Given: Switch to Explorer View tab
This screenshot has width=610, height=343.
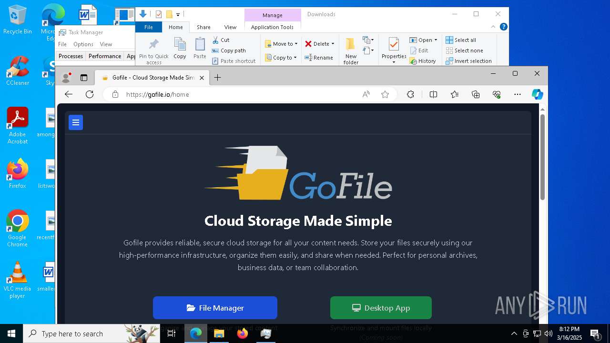Looking at the screenshot, I should [230, 27].
